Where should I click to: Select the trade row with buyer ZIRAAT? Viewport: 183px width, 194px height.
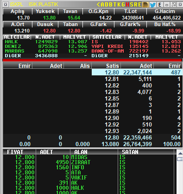[x=88, y=162]
